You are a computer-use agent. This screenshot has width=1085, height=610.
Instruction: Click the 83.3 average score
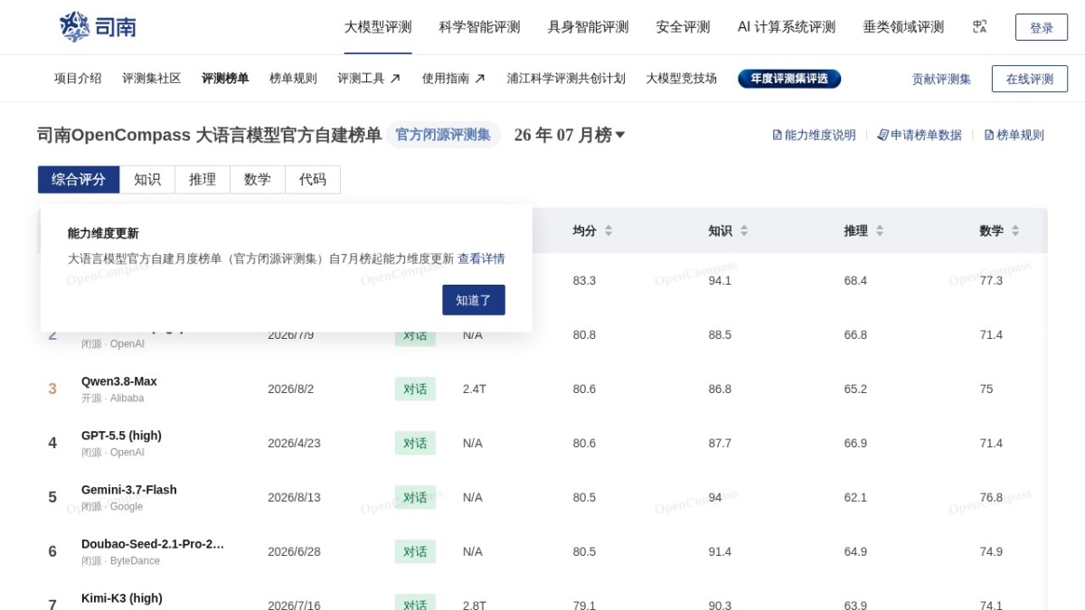584,280
